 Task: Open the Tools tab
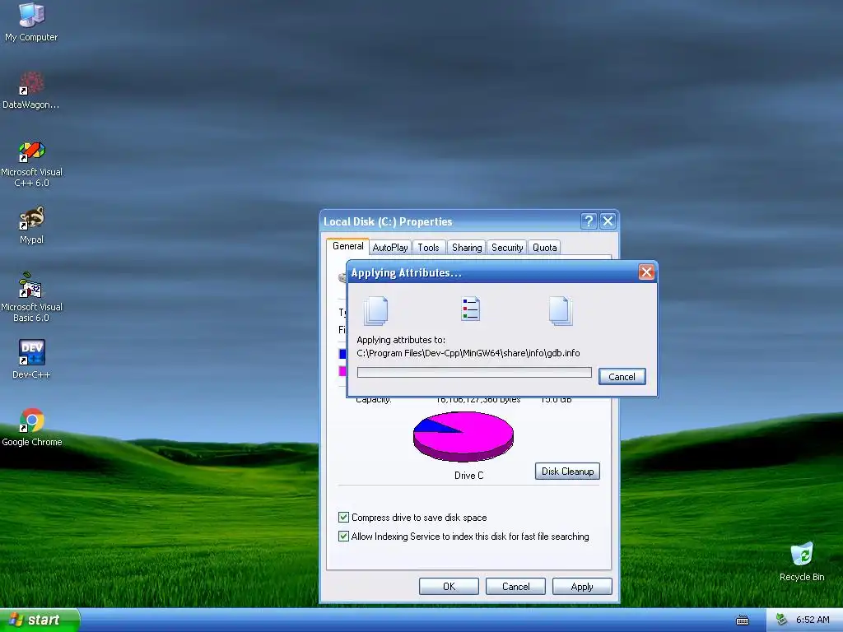pyautogui.click(x=428, y=247)
